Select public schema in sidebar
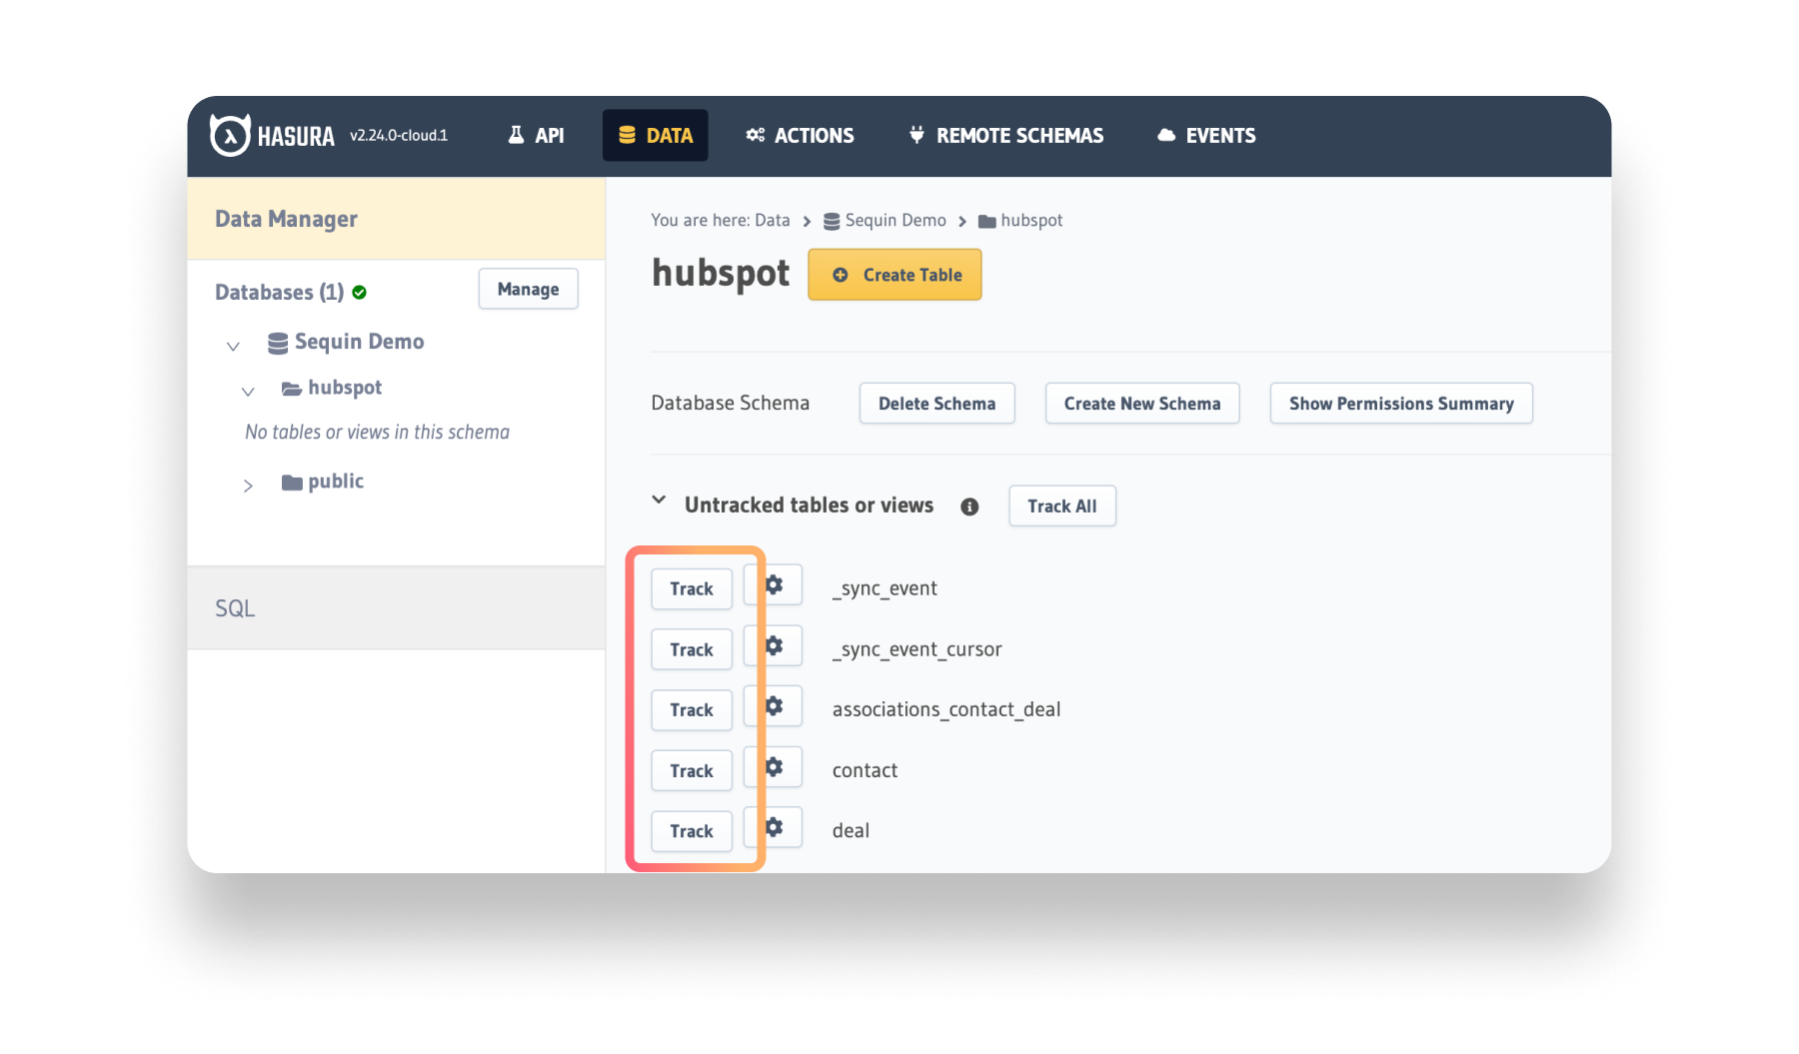Viewport: 1799px width, 1054px height. click(x=323, y=482)
